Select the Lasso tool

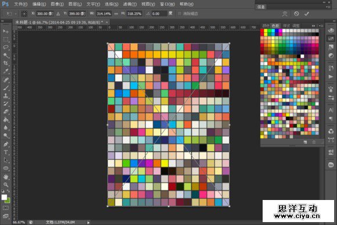point(6,47)
